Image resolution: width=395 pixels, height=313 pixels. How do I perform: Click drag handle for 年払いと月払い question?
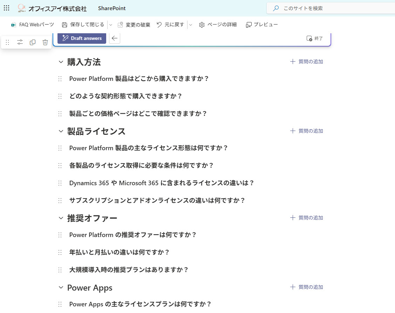point(60,252)
